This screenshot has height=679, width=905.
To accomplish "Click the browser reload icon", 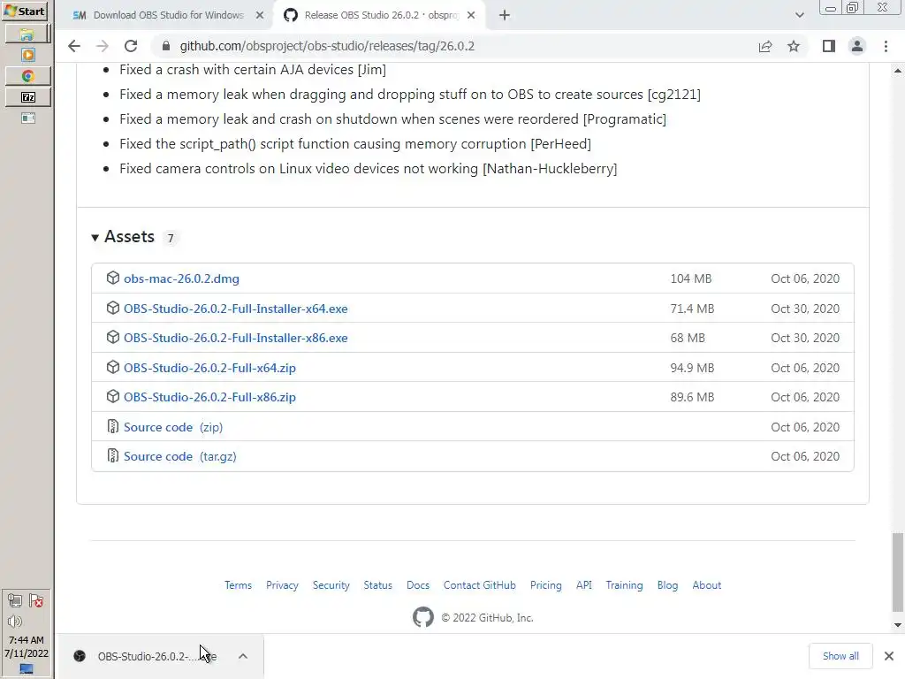I will coord(131,46).
